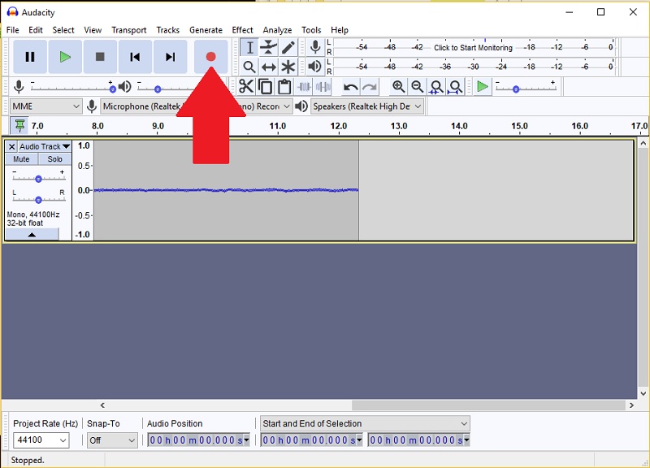Image resolution: width=650 pixels, height=468 pixels.
Task: Start playback with the large green Play button
Action: coord(65,57)
